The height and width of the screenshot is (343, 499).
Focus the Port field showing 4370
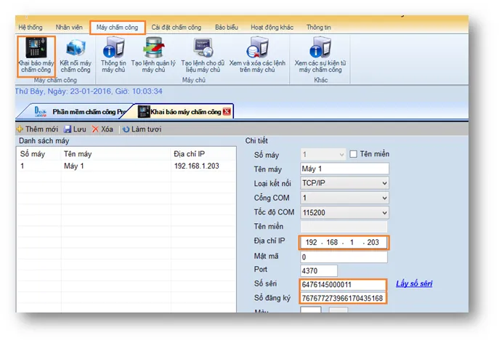tap(319, 271)
